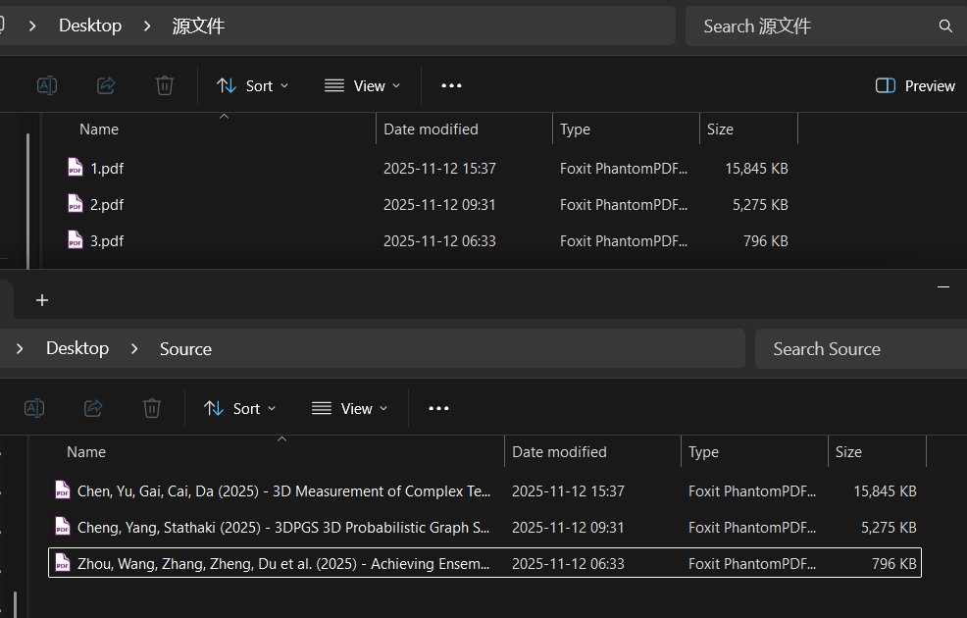
Task: Open See more ellipsis in Source window
Action: 438,408
